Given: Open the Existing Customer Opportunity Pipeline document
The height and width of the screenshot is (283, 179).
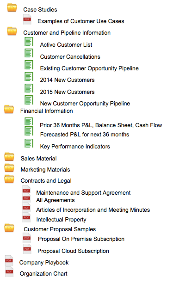Looking at the screenshot, I should 89,68.
